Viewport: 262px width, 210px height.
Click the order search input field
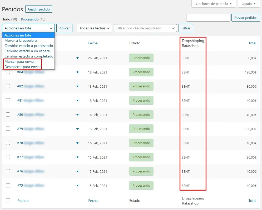pos(208,18)
